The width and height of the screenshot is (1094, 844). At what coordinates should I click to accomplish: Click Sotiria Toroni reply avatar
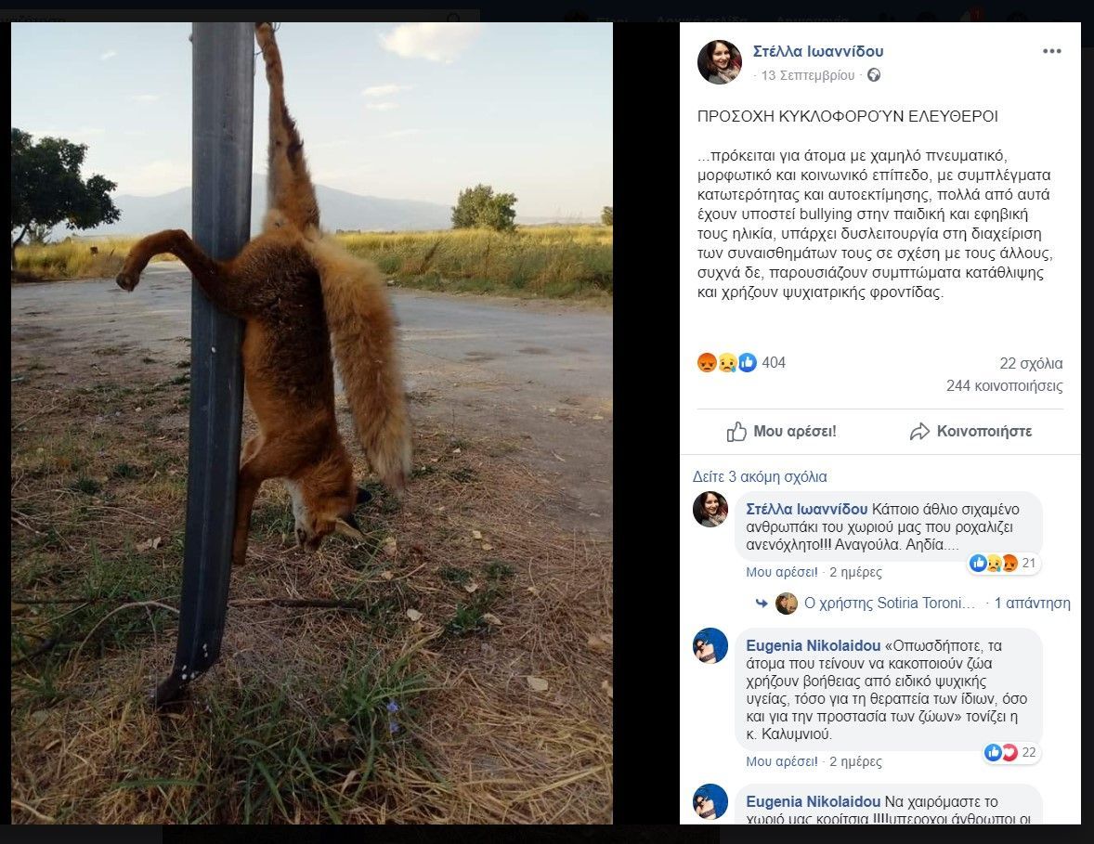pyautogui.click(x=787, y=604)
